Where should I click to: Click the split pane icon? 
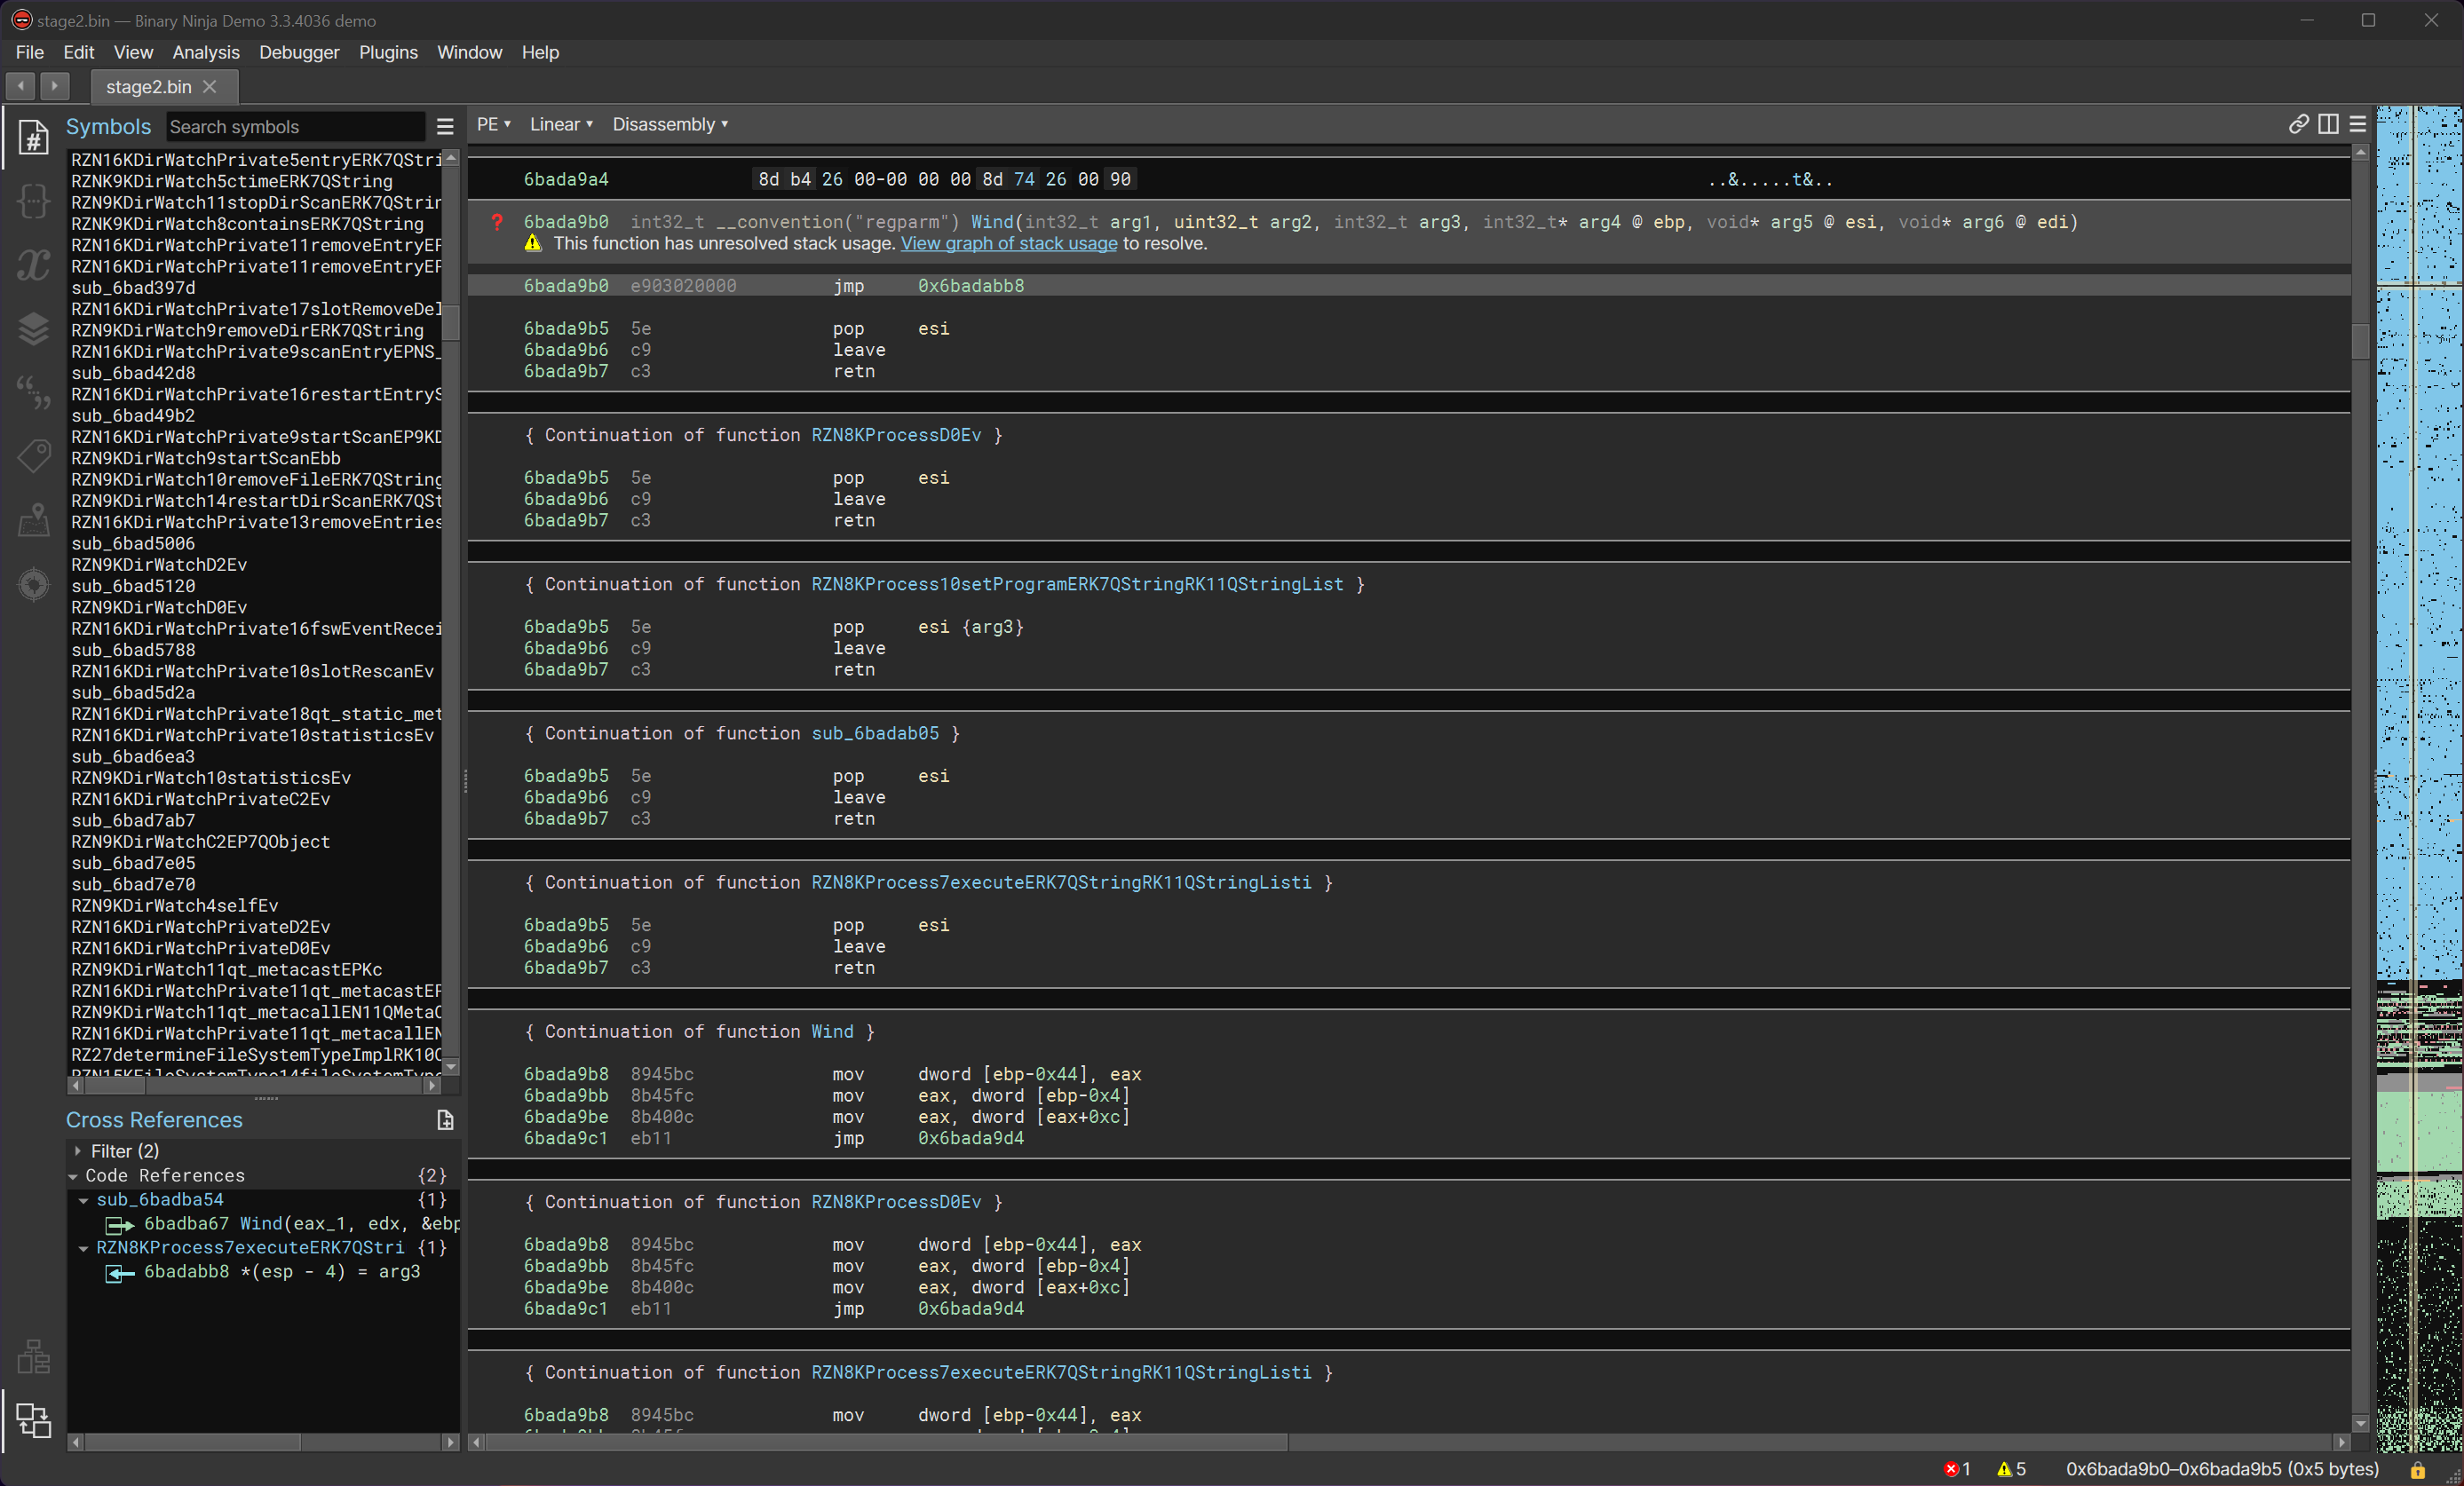[x=2328, y=124]
